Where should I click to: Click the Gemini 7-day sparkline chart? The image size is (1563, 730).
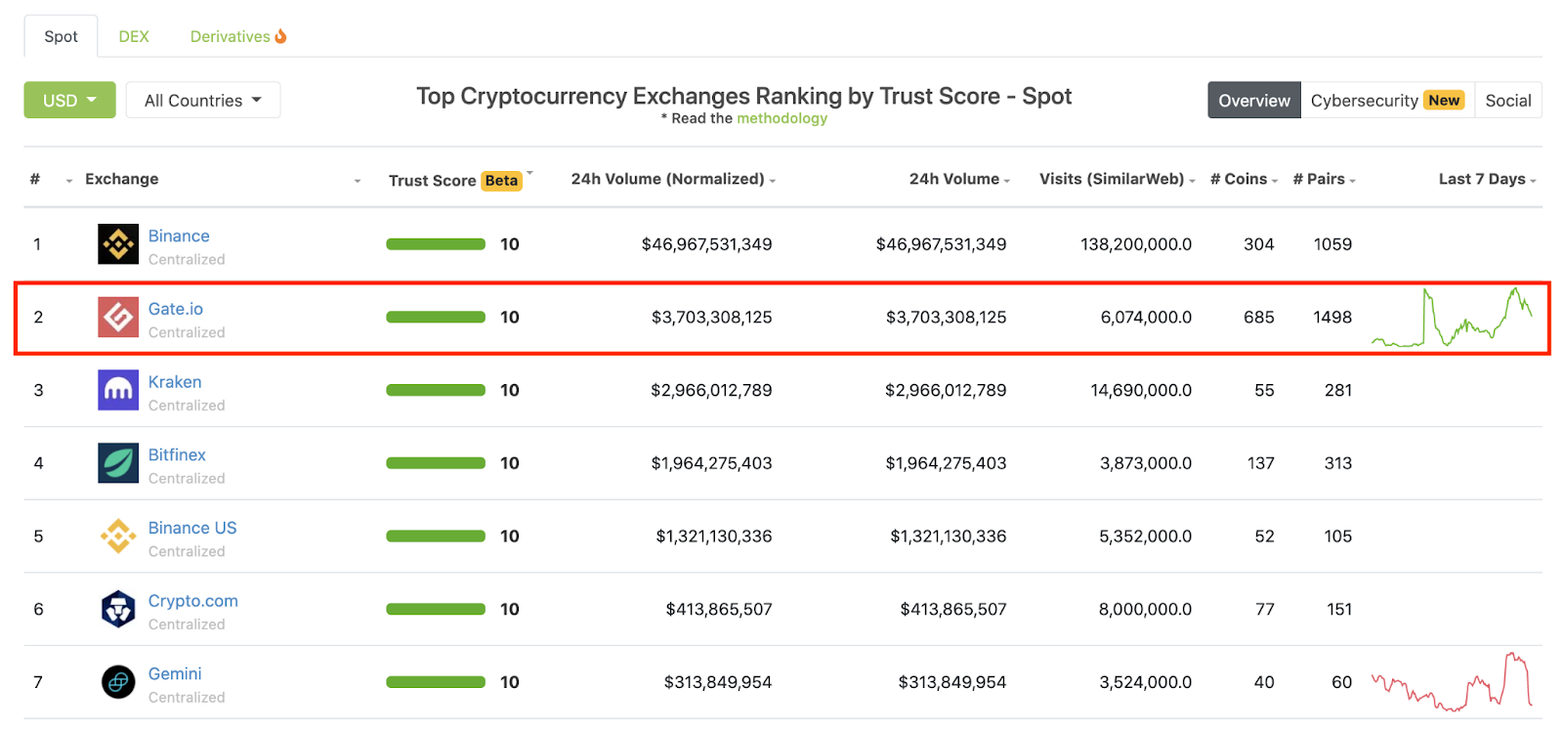[x=1452, y=681]
